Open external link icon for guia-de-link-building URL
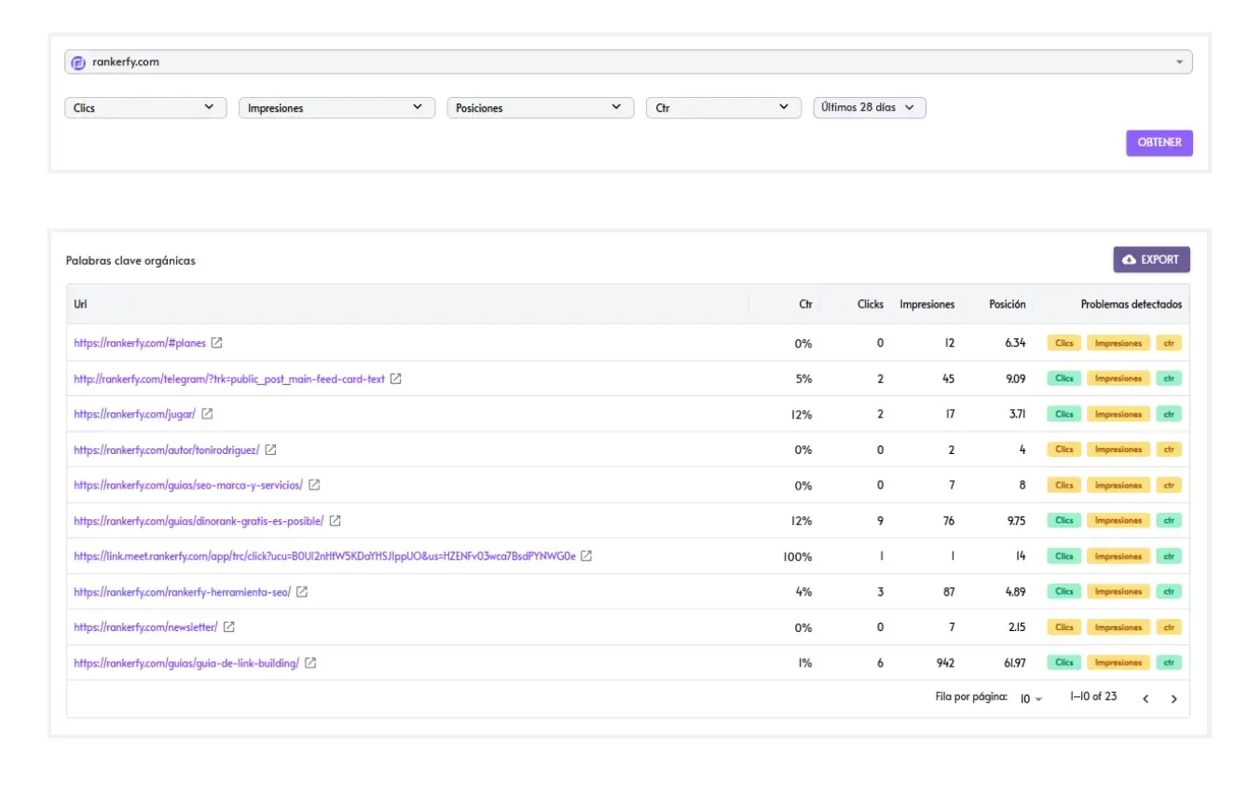Viewport: 1249px width, 811px height. (x=310, y=663)
